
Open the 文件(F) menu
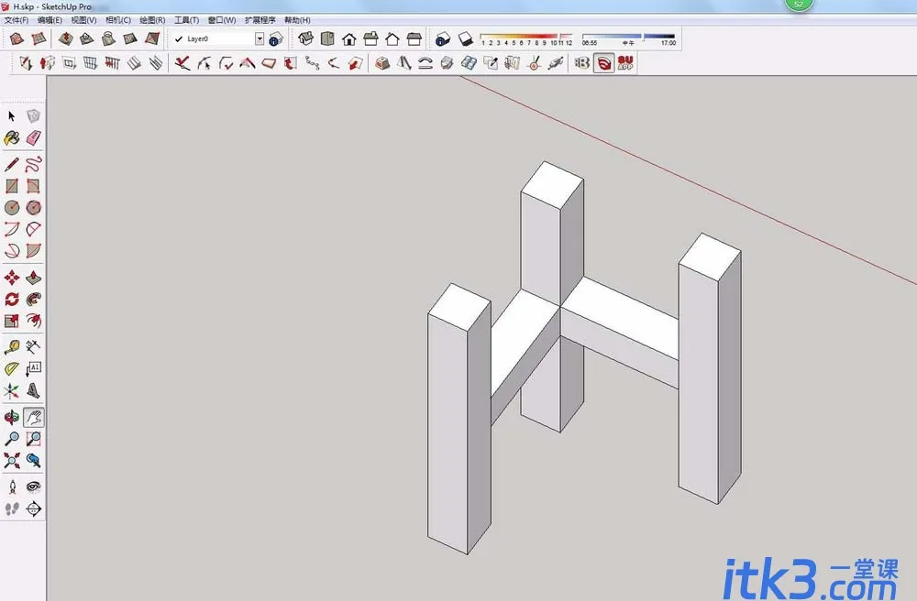coord(17,20)
